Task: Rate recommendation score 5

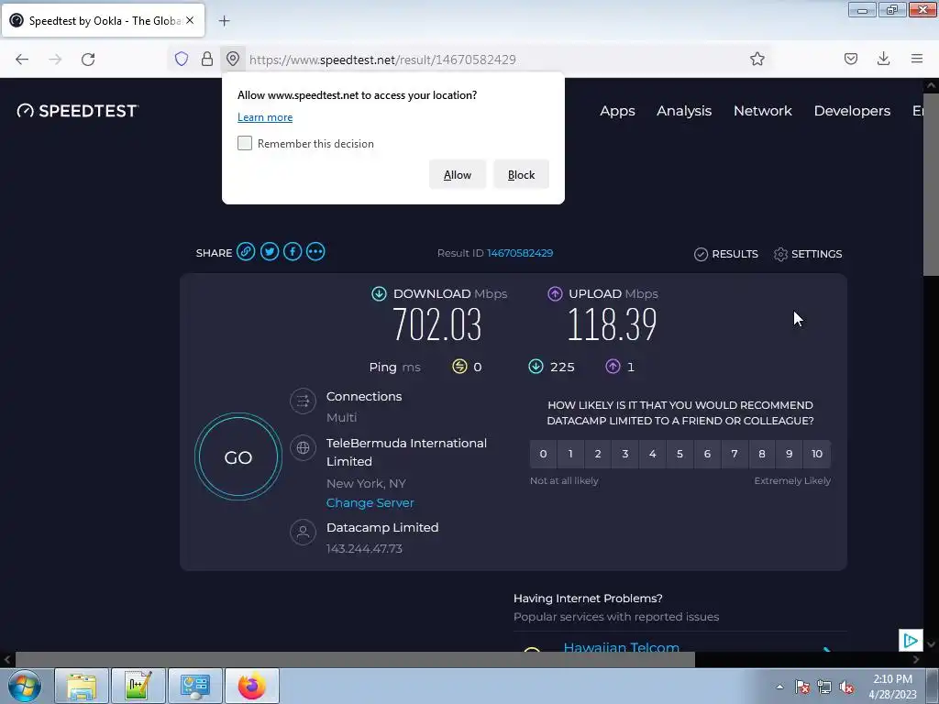Action: [x=679, y=453]
